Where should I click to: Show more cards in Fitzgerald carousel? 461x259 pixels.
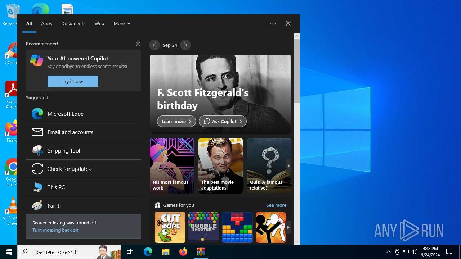click(288, 166)
